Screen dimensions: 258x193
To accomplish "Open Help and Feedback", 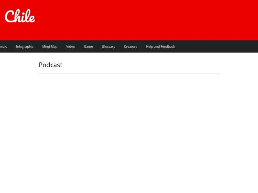I will [161, 46].
